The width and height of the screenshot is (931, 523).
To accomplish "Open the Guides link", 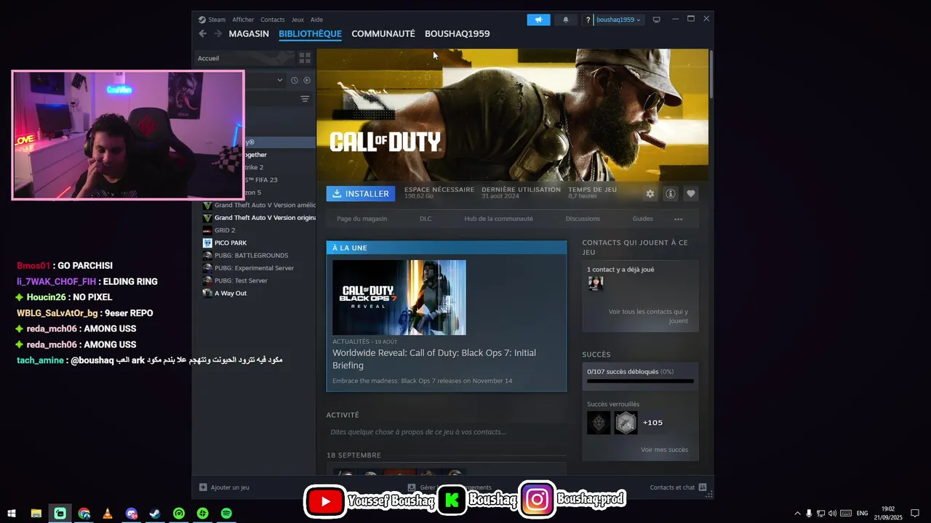I will 643,219.
